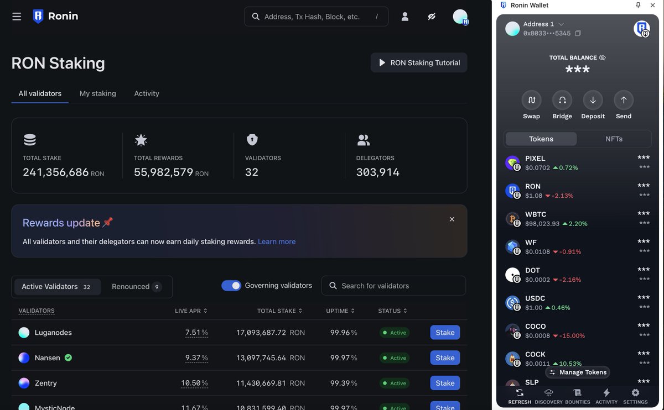
Task: Sort validators by Status
Action: 393,311
